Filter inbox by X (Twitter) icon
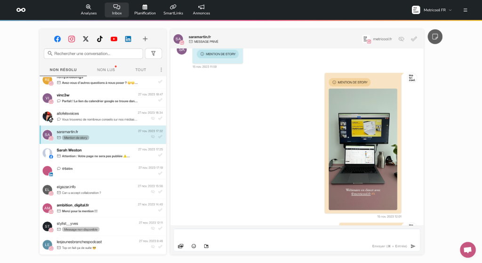The width and height of the screenshot is (482, 263). pos(86,39)
